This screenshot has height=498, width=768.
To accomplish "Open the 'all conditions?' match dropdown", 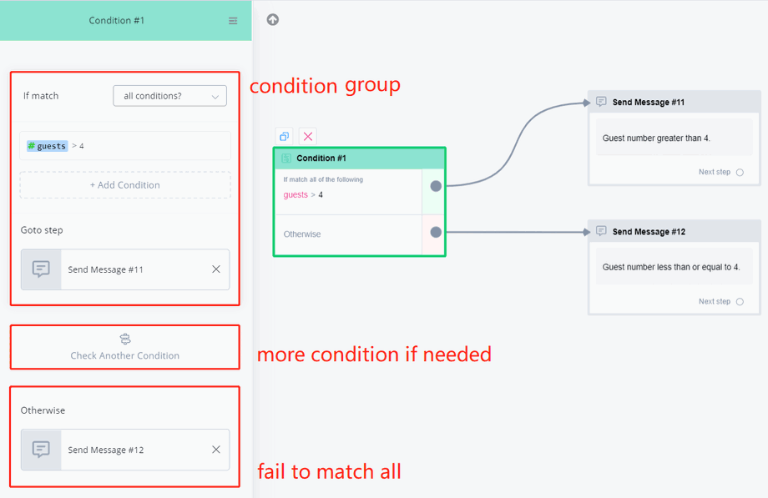I will [x=169, y=96].
